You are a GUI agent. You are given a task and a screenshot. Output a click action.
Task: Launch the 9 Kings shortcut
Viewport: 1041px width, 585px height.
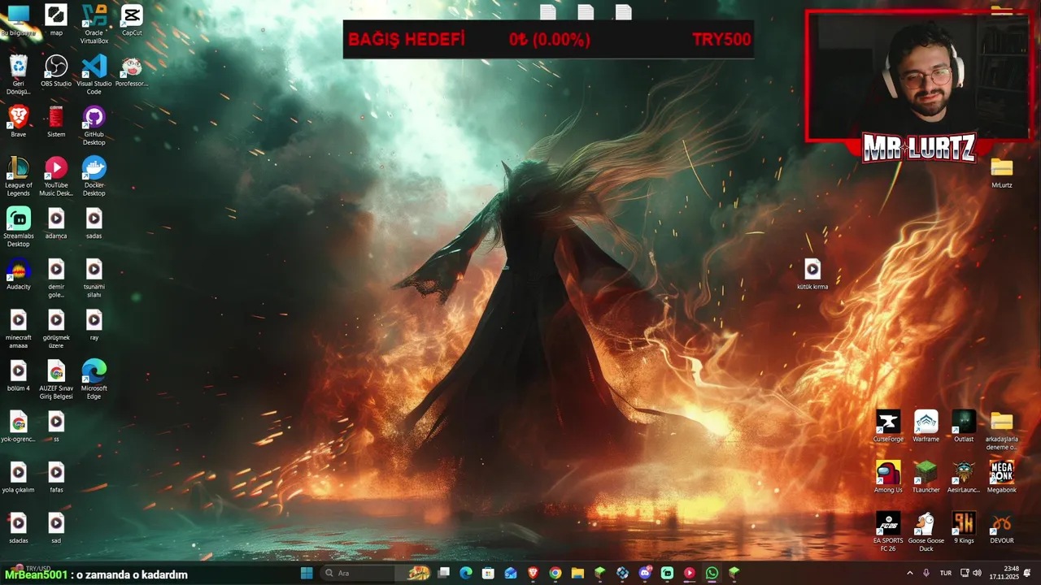[964, 527]
